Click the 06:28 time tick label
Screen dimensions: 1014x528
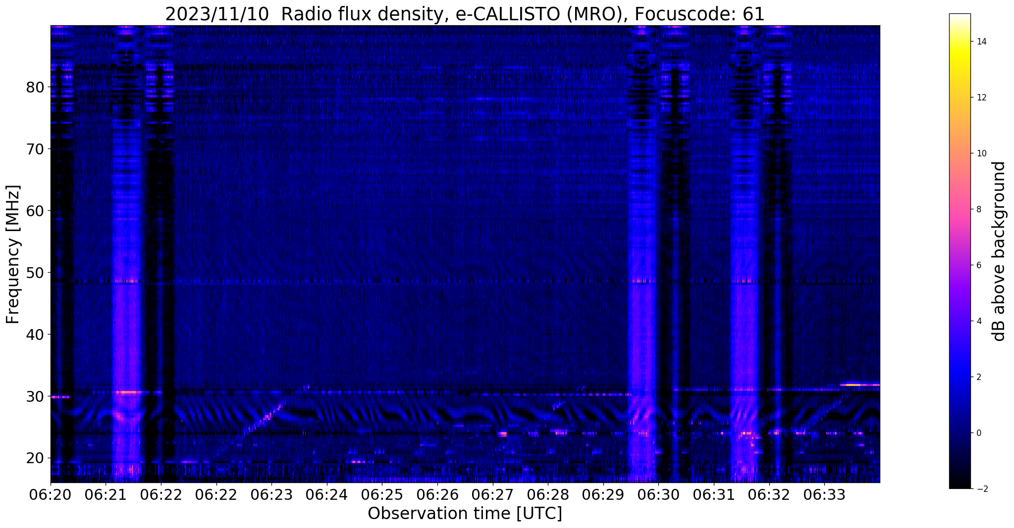548,495
